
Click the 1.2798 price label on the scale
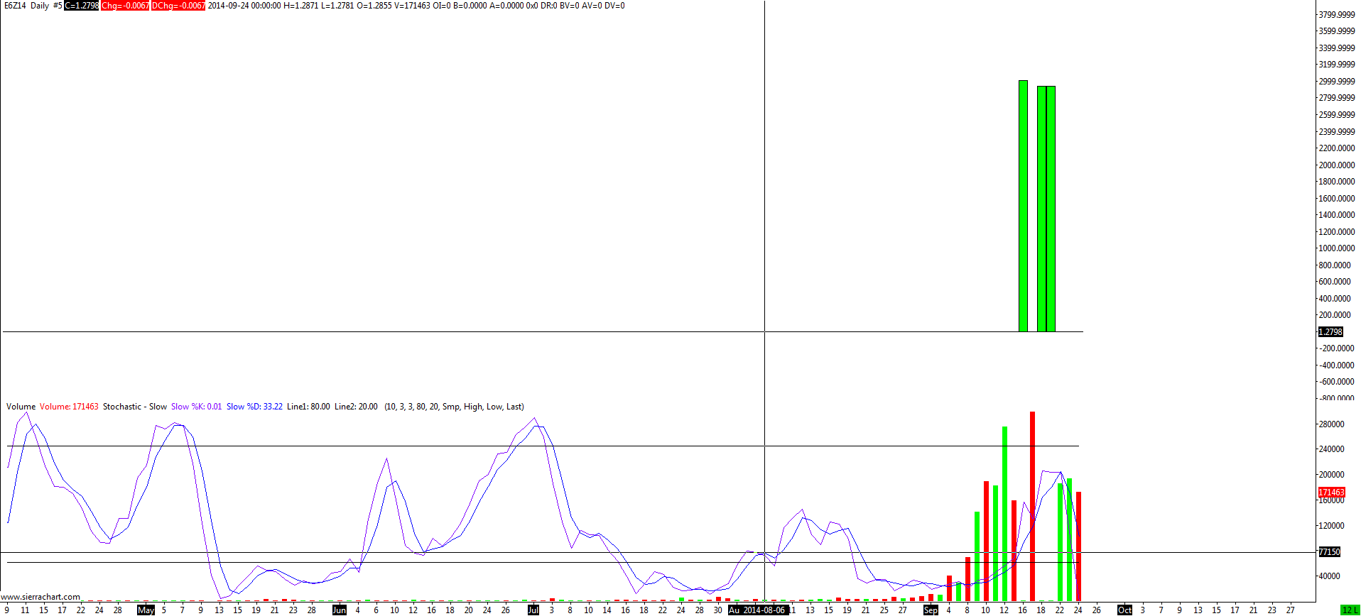click(x=1330, y=331)
